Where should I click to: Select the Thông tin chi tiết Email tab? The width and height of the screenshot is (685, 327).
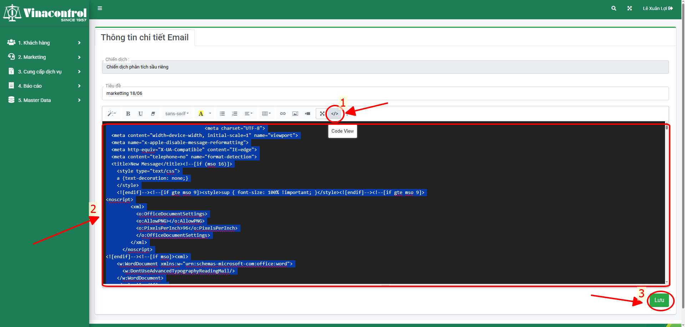pos(144,37)
